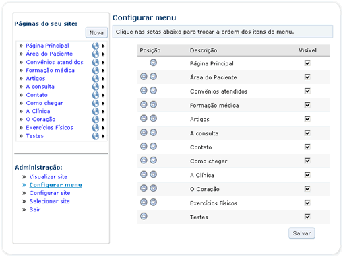The image size is (343, 257).
Task: Move Convênios atendidos down one position
Action: click(x=153, y=91)
